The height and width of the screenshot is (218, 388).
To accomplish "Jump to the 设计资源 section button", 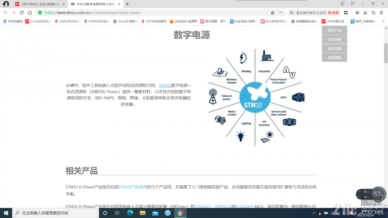I will click(x=334, y=49).
